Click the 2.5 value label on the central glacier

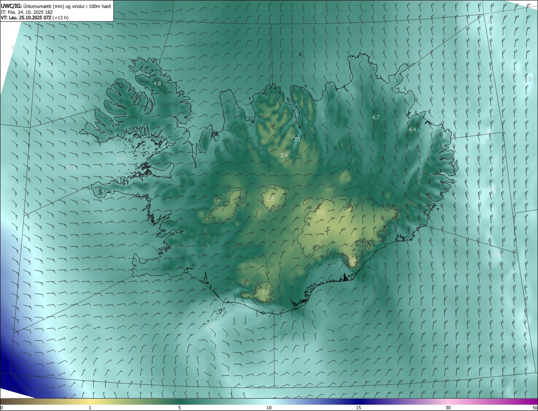[271, 199]
